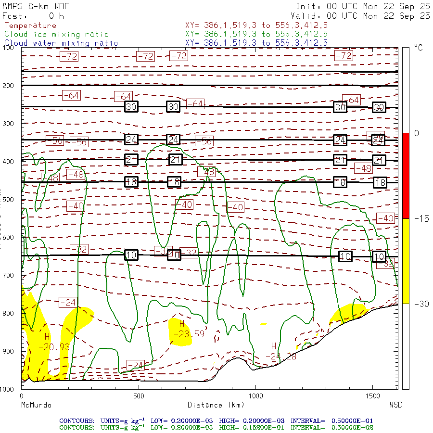Click the green XY coordinates line
Image resolution: width=433 pixels, height=433 pixels.
point(256,34)
